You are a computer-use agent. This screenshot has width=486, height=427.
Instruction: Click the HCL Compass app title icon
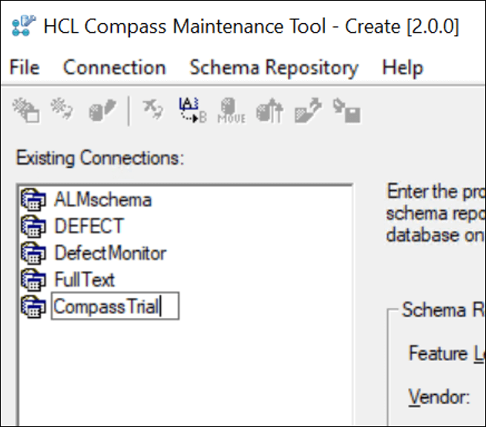tap(24, 25)
